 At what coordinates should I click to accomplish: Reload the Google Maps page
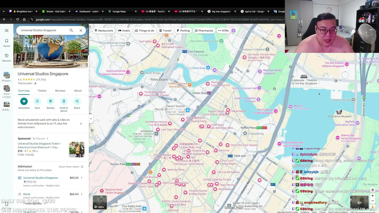pyautogui.click(x=17, y=20)
